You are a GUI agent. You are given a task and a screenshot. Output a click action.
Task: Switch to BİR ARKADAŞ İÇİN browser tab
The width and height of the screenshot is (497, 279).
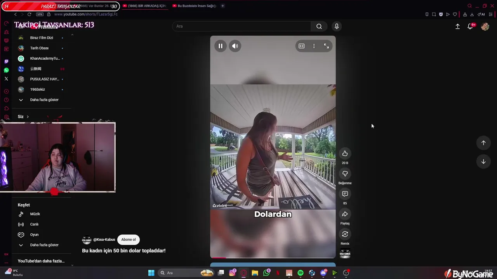(x=144, y=6)
